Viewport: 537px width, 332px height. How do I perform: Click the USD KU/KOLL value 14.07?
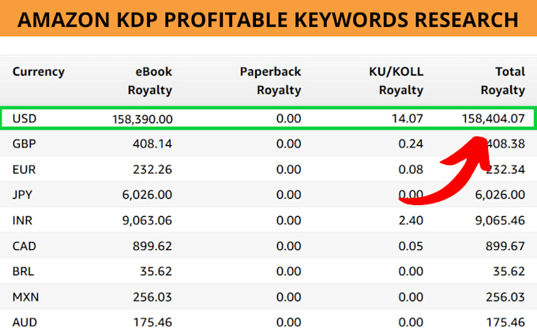pos(407,118)
